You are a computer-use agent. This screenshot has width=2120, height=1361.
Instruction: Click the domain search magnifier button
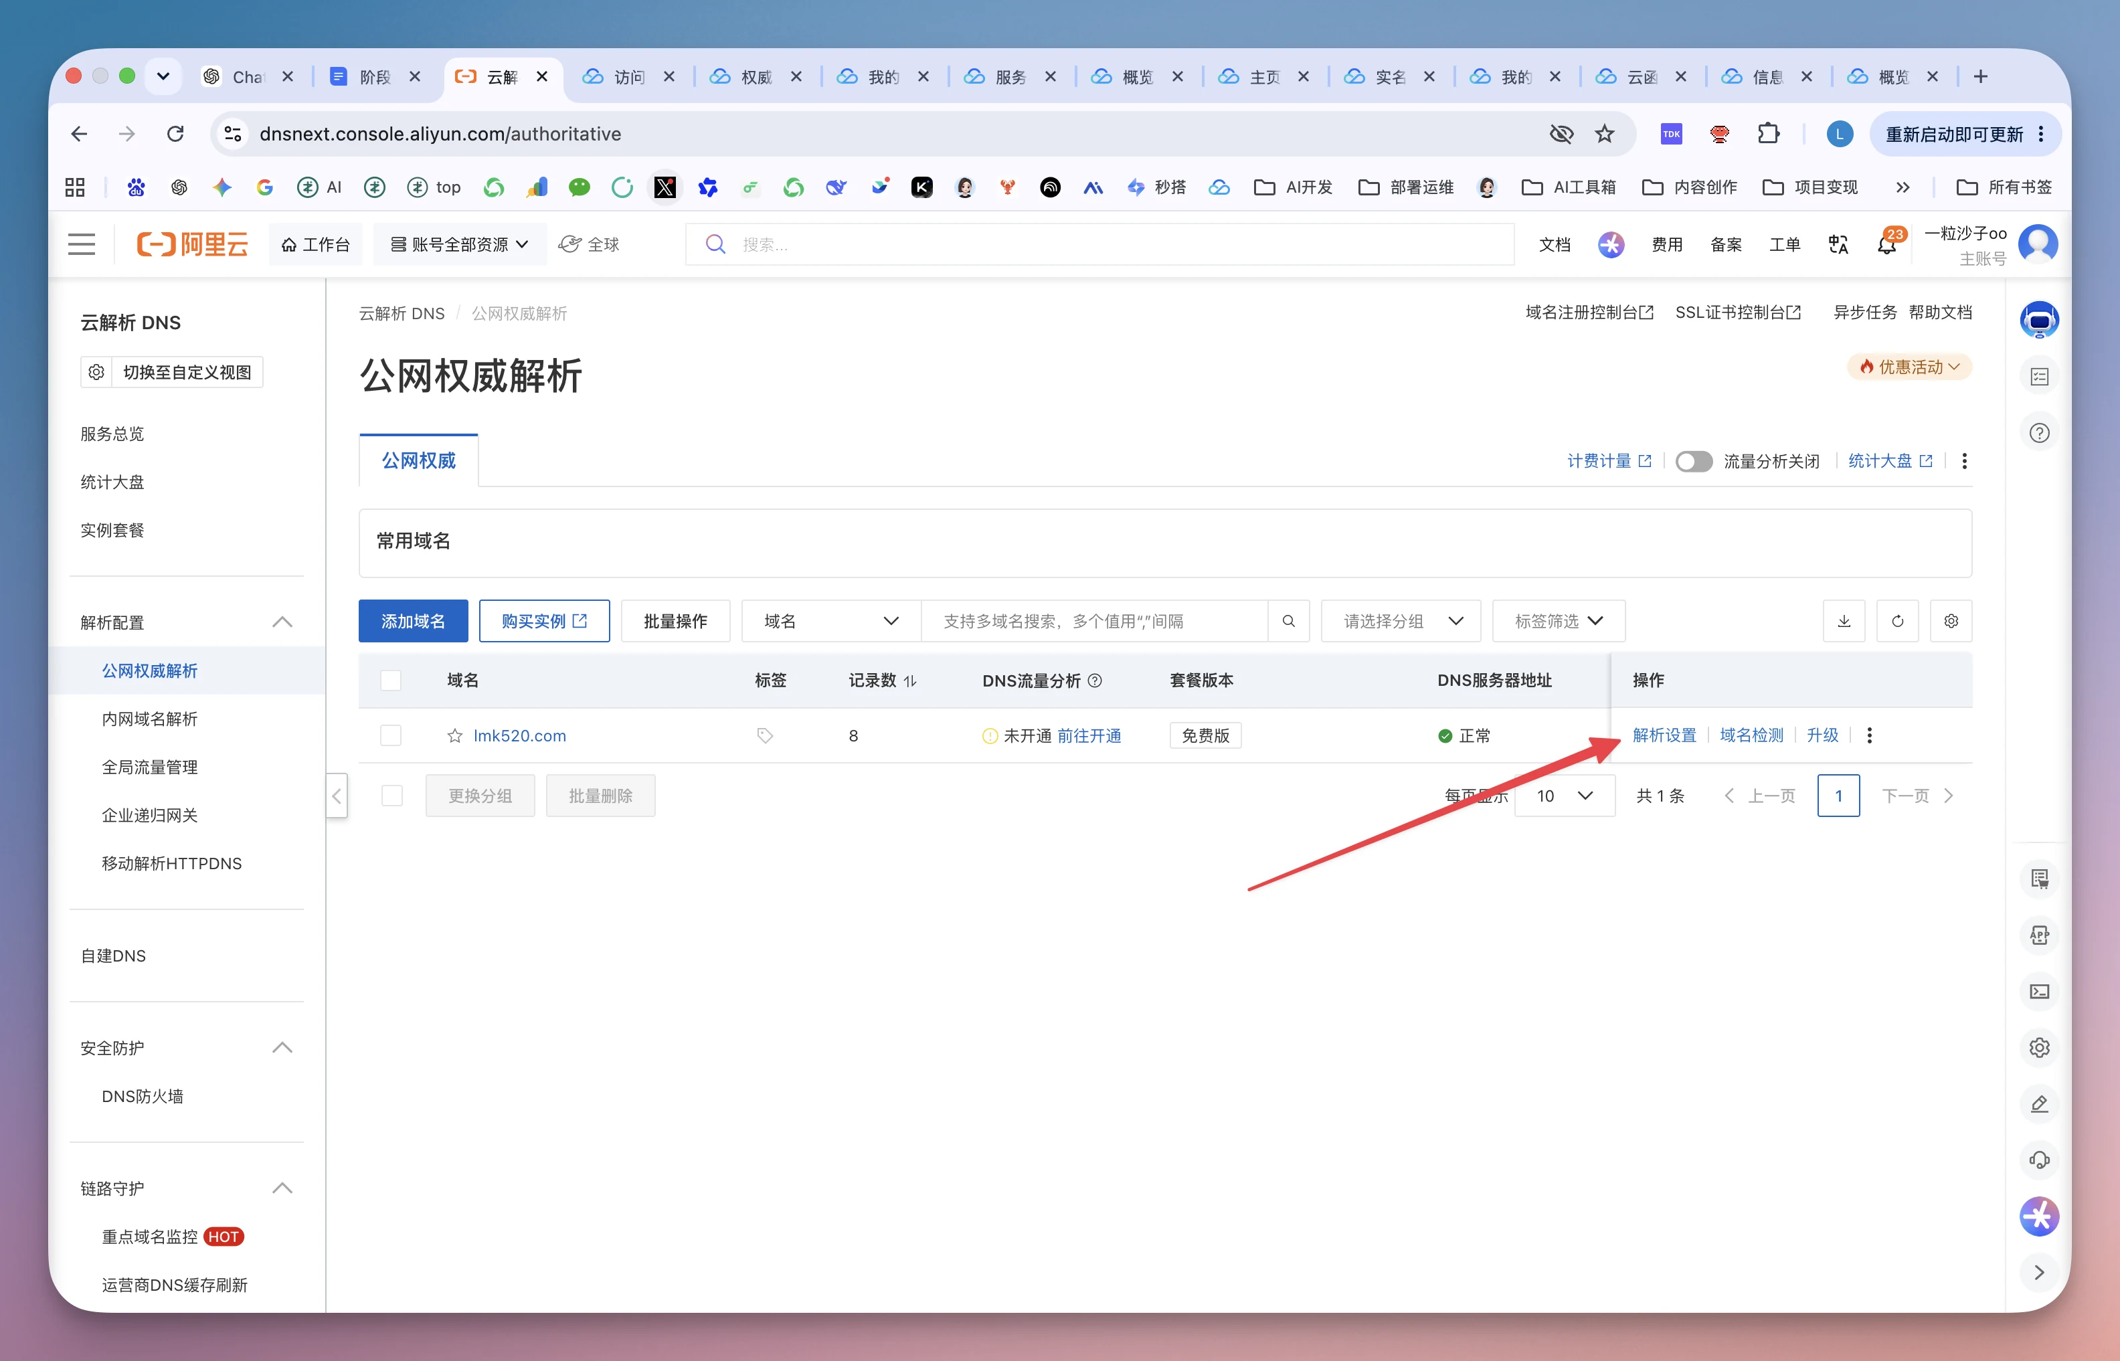(1288, 622)
